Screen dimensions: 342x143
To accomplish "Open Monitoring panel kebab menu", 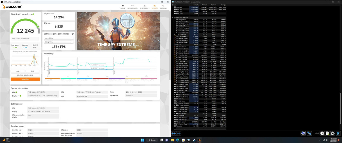I will coord(158,54).
